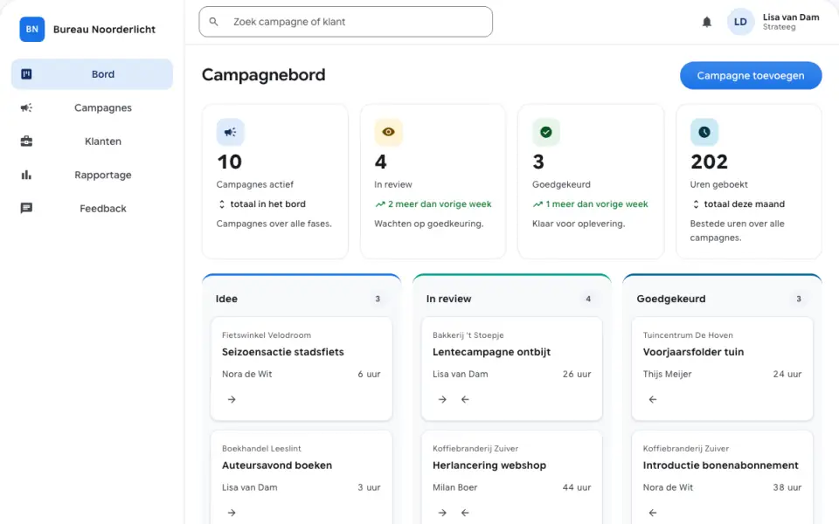Click the briefcase icon beside Klanten
839x524 pixels.
click(26, 141)
